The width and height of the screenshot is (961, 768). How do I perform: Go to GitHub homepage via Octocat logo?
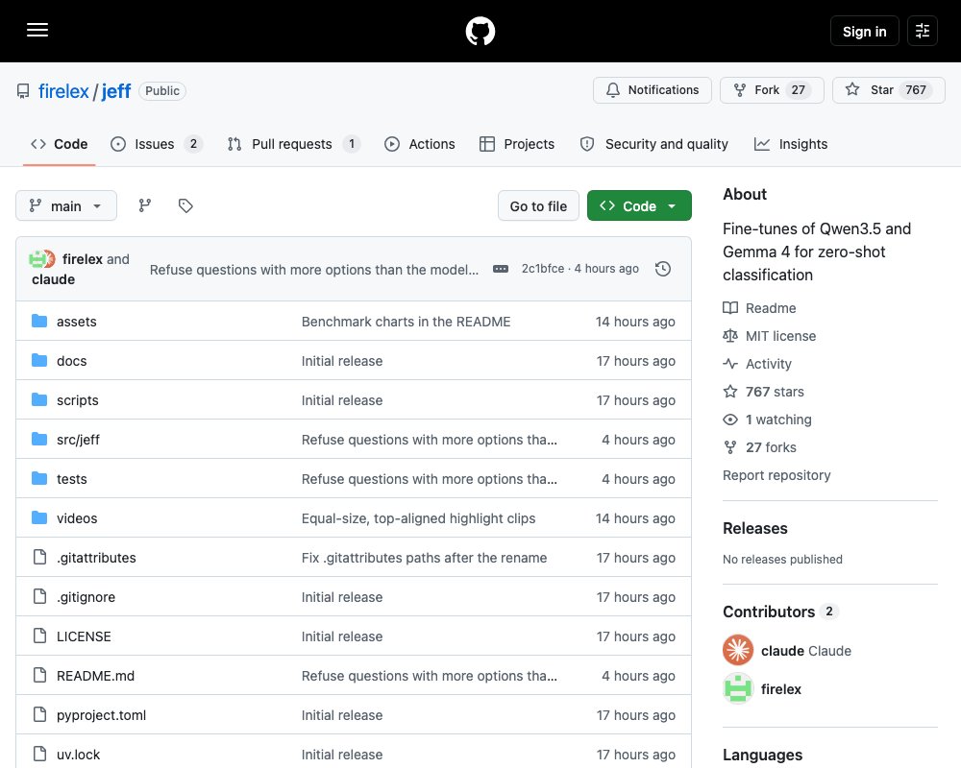pos(480,31)
